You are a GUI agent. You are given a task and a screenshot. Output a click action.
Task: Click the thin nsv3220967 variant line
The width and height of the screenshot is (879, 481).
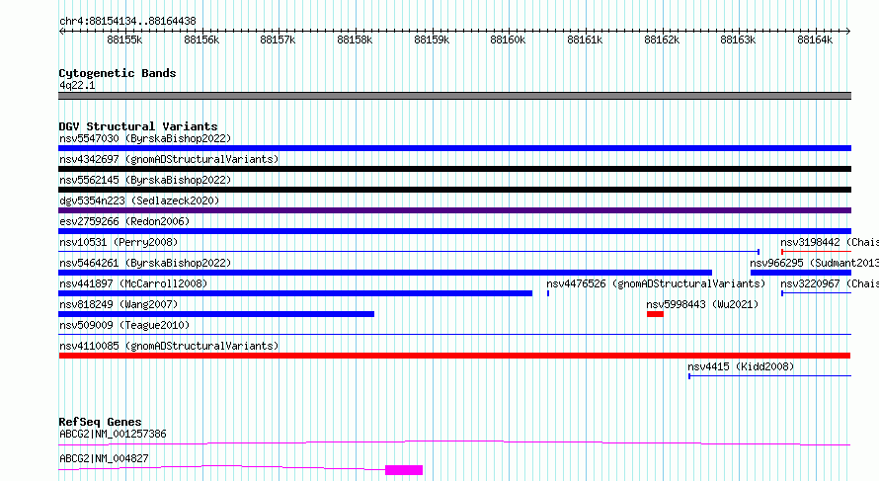tap(816, 293)
